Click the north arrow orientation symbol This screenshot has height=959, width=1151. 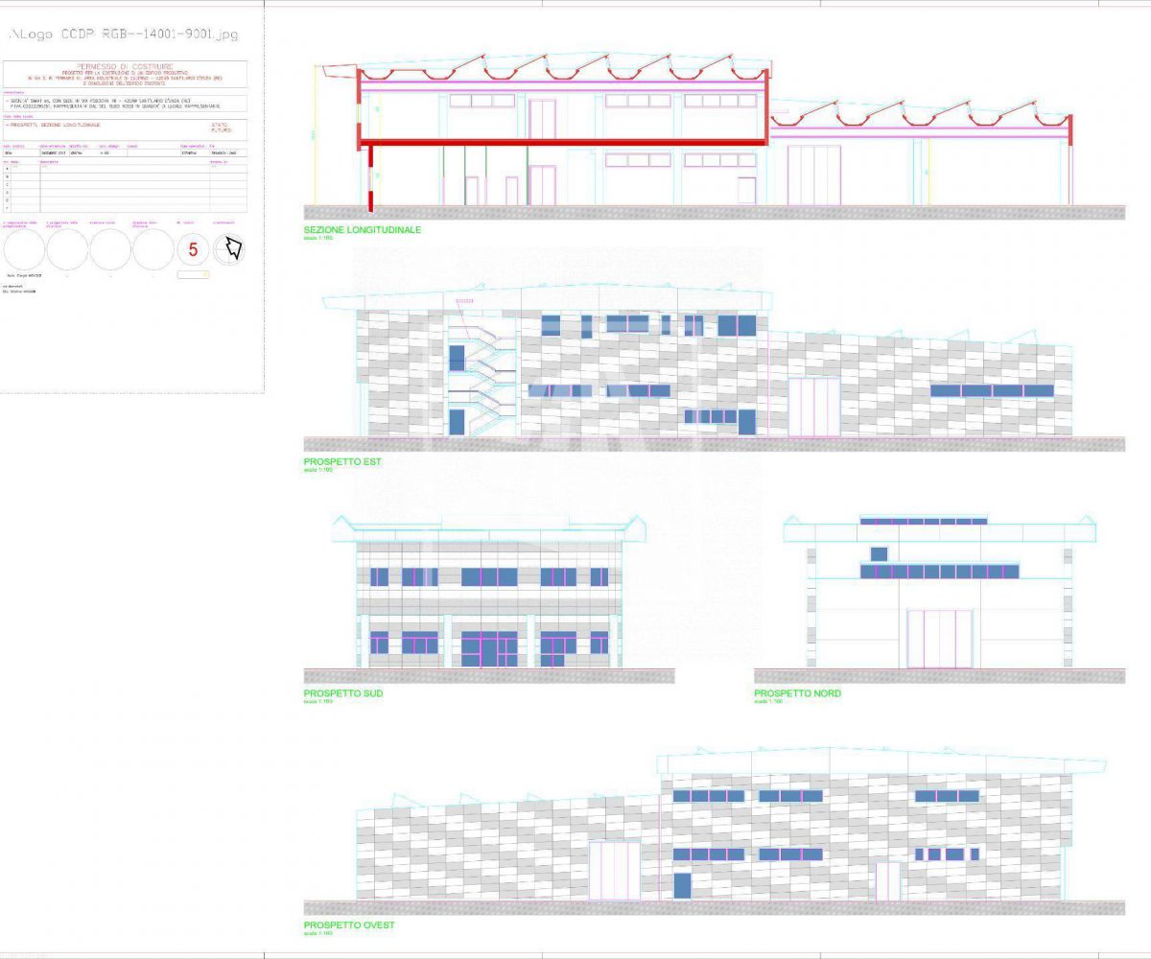coord(229,249)
